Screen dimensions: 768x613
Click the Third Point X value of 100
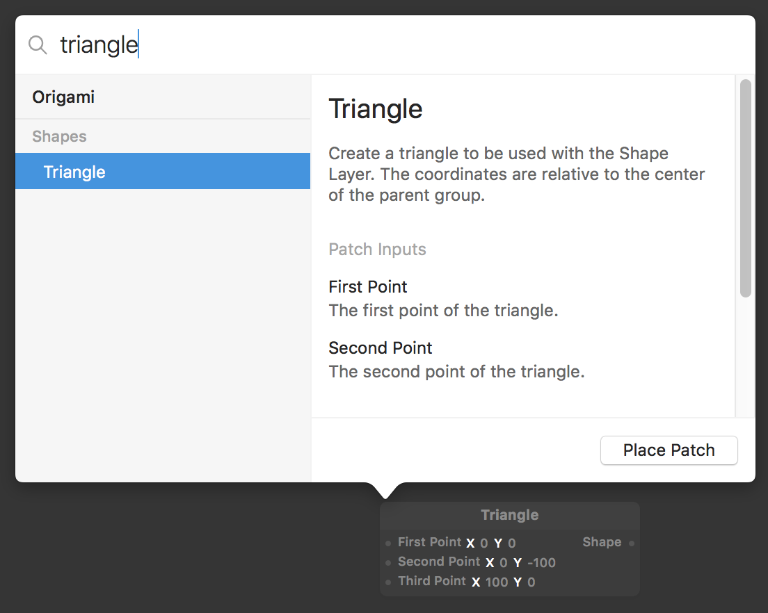pyautogui.click(x=497, y=582)
